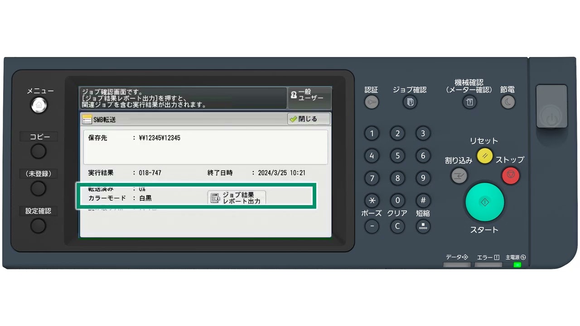
Task: Tap the ポーズ pause key
Action: tap(372, 226)
